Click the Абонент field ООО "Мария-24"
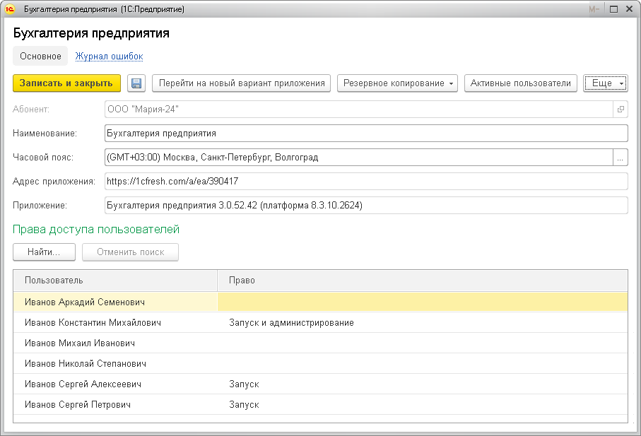 (359, 110)
